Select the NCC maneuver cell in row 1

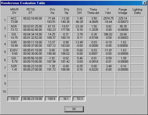(x=14, y=20)
